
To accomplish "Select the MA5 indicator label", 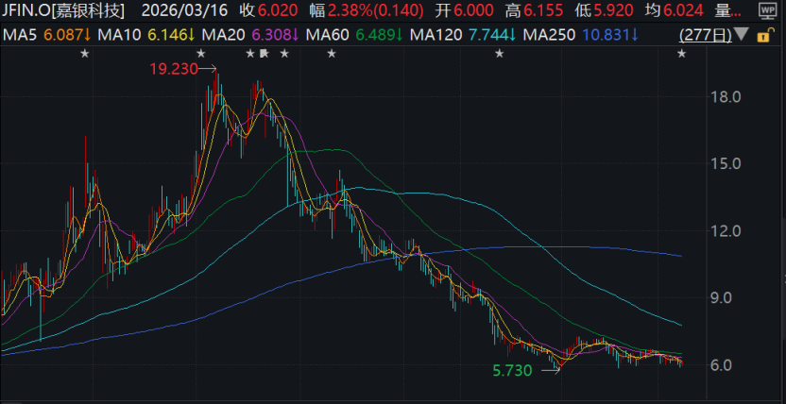I will click(x=19, y=35).
